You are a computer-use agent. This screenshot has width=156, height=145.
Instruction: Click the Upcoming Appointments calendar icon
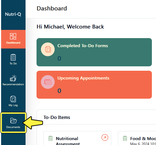click(x=48, y=82)
